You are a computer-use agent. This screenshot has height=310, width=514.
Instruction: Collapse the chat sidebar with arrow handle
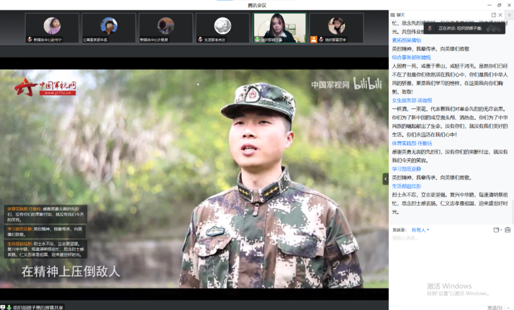coord(386,179)
